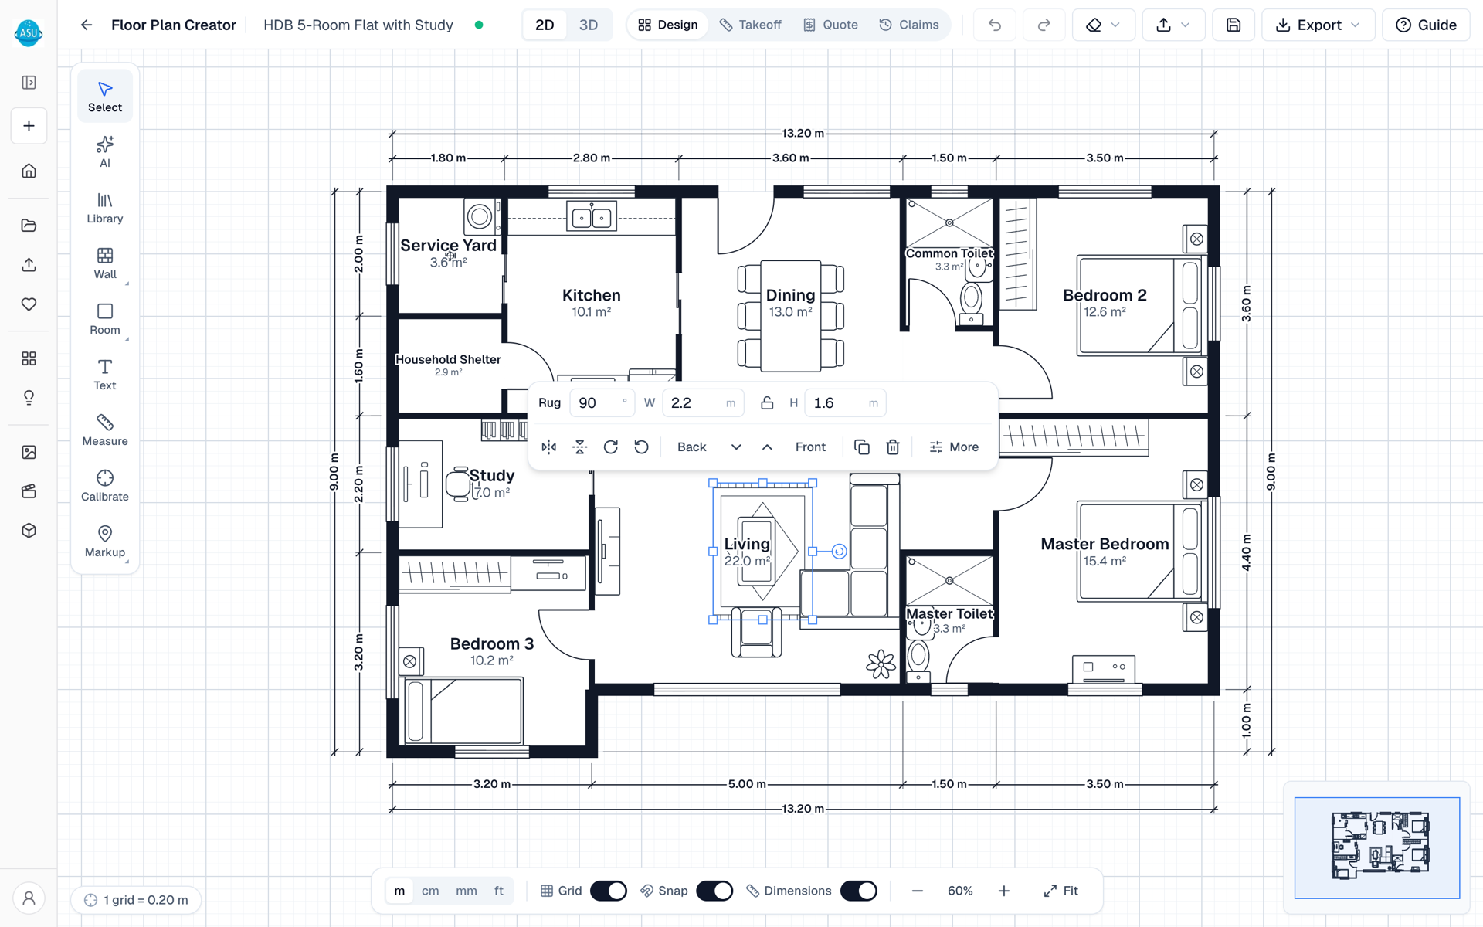
Task: Redo the last action
Action: coord(1044,25)
